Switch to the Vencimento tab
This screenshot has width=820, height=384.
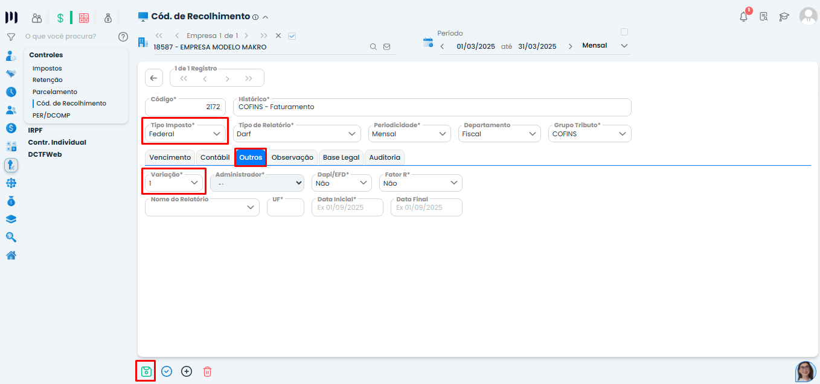(170, 157)
